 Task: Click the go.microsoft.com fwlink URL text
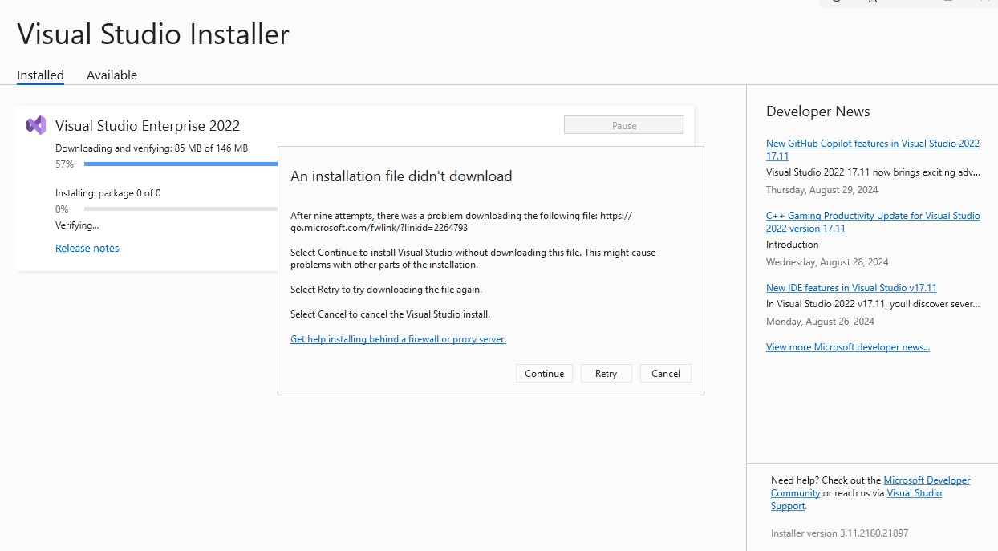coord(461,221)
